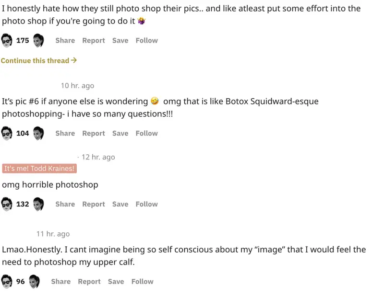Save the upper calf comment

pyautogui.click(x=116, y=282)
